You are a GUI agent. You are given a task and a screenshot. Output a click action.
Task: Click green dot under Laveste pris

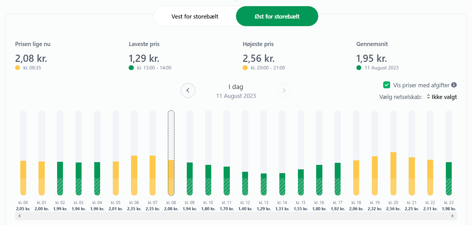click(131, 68)
